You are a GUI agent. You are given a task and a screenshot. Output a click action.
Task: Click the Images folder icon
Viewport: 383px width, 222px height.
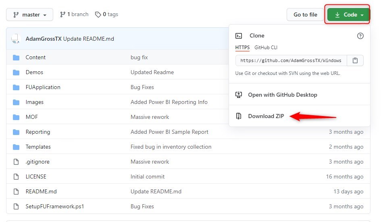coord(16,102)
